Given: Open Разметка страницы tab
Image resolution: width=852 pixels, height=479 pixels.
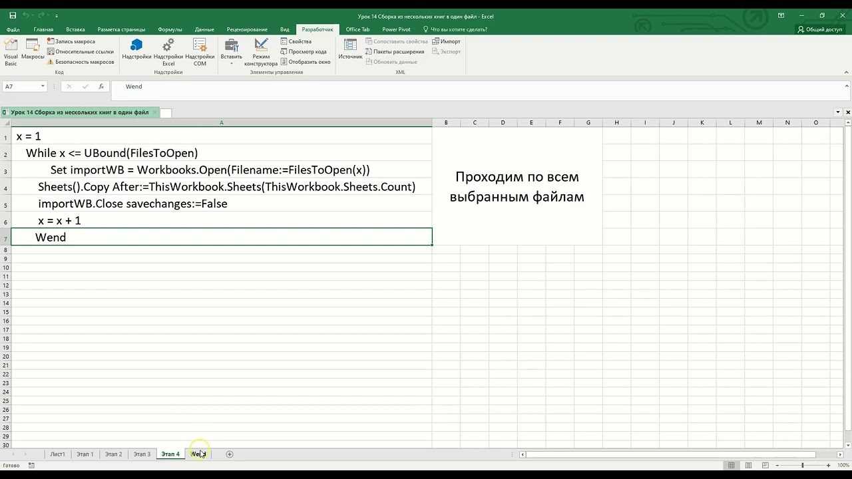Looking at the screenshot, I should coord(121,29).
